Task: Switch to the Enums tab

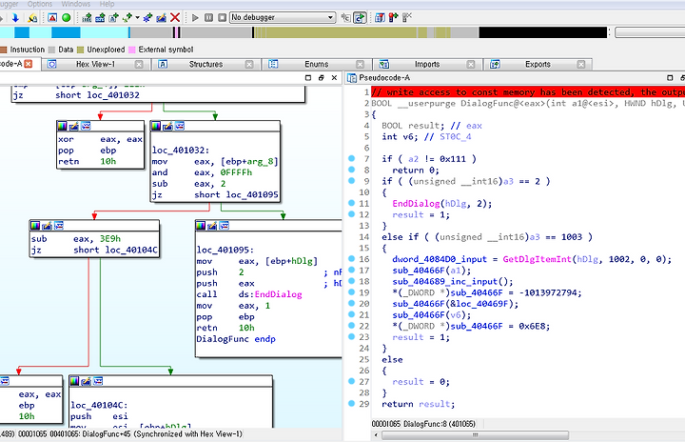Action: (x=316, y=65)
